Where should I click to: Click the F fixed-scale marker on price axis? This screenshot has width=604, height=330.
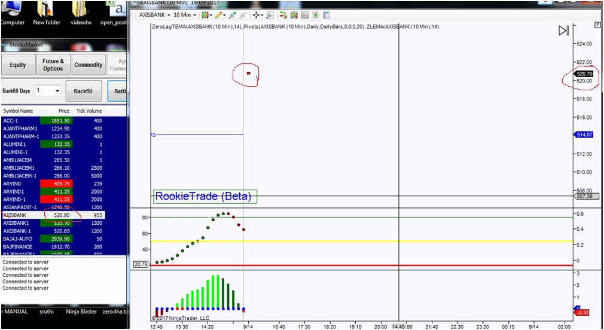[x=597, y=25]
